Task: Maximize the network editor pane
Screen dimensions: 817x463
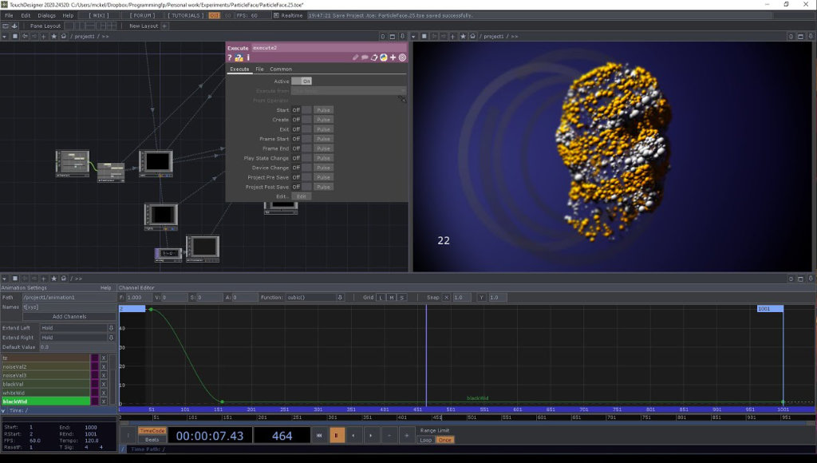Action: [393, 37]
